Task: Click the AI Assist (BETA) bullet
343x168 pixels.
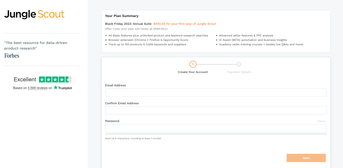Action: pyautogui.click(x=253, y=40)
